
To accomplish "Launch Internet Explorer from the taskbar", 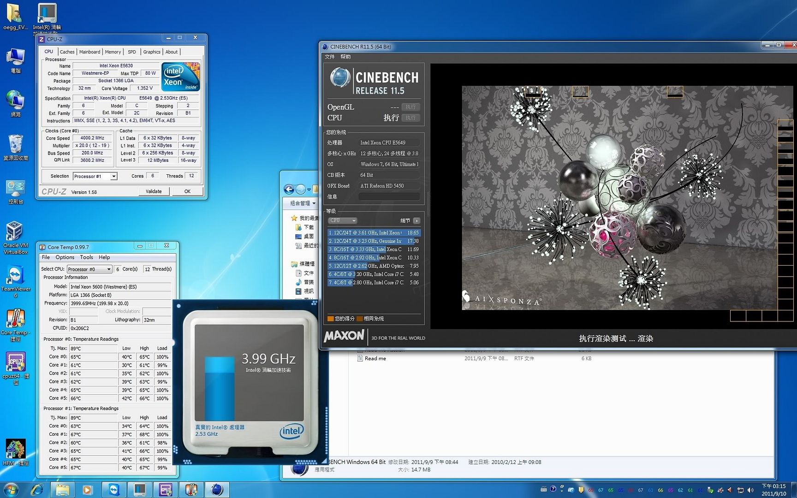I will (37, 490).
